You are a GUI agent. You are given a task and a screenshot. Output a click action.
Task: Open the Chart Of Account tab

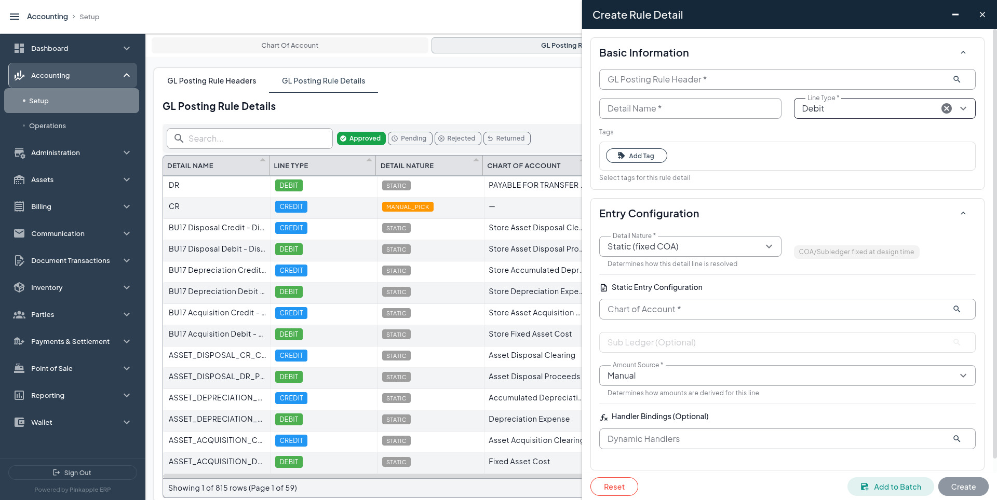290,45
